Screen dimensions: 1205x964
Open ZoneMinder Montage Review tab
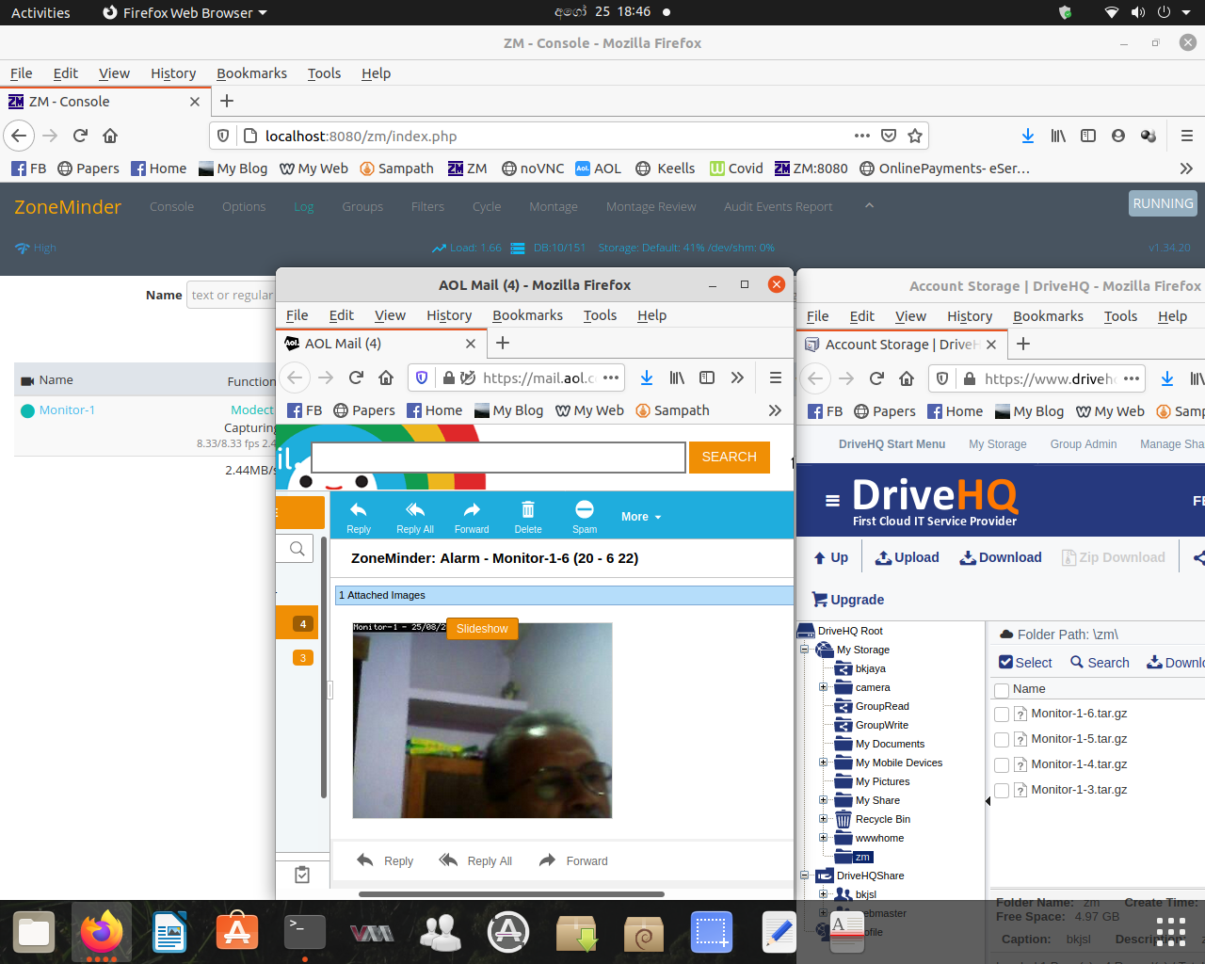[x=651, y=207]
